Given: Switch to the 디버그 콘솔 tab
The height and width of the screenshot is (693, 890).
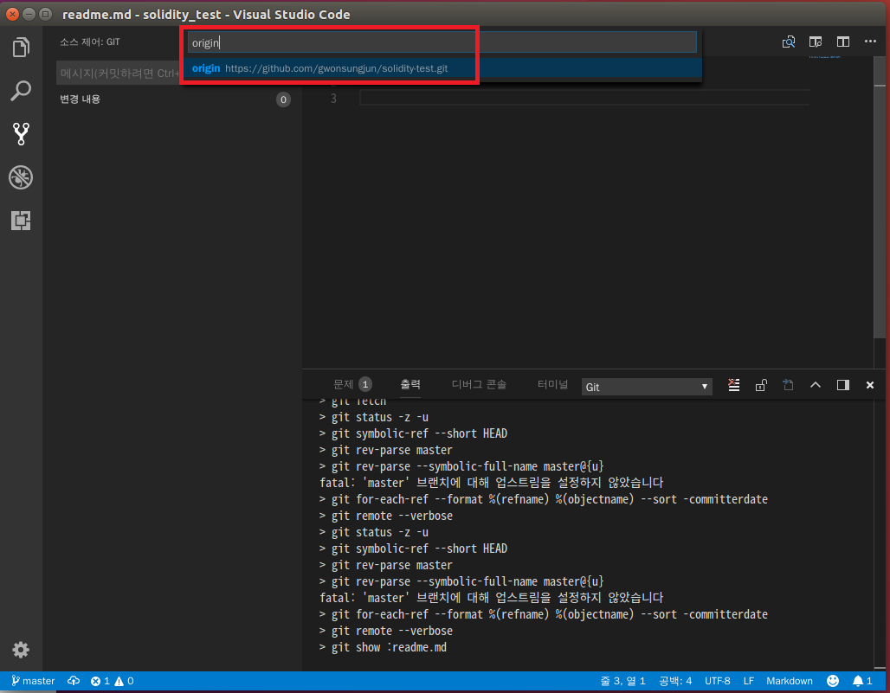Looking at the screenshot, I should click(479, 384).
